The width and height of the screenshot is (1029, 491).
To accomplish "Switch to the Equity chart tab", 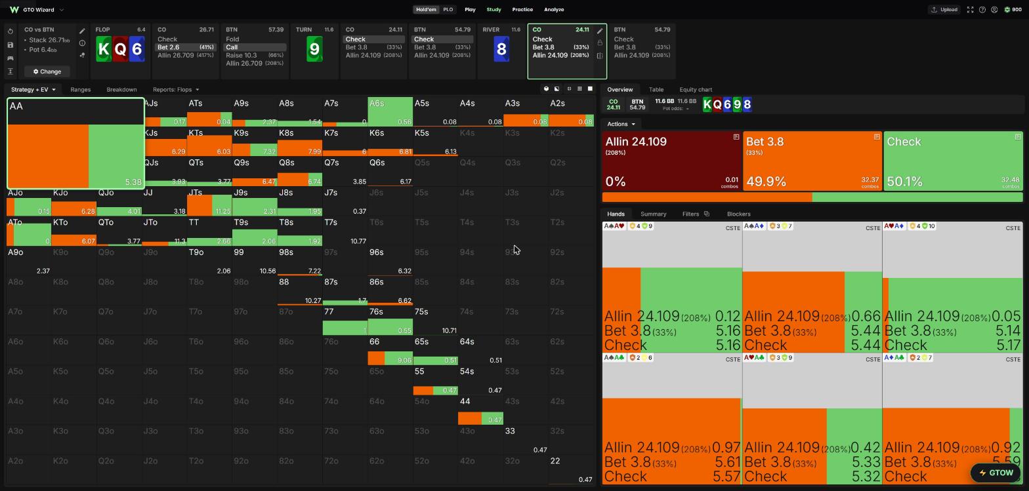I will pos(696,89).
